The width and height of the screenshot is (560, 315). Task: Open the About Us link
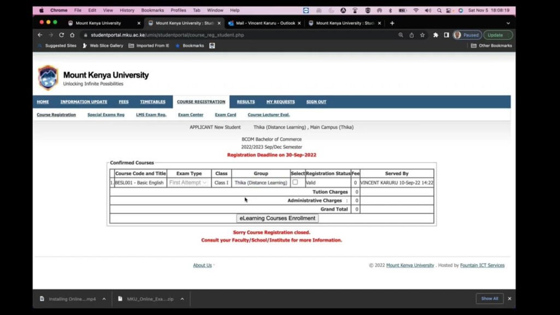pyautogui.click(x=202, y=265)
